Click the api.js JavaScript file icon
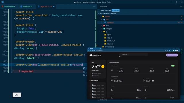Screen dimensions: 184x103 tap(105, 35)
